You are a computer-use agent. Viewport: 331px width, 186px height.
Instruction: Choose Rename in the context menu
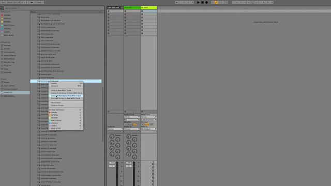pyautogui.click(x=66, y=86)
